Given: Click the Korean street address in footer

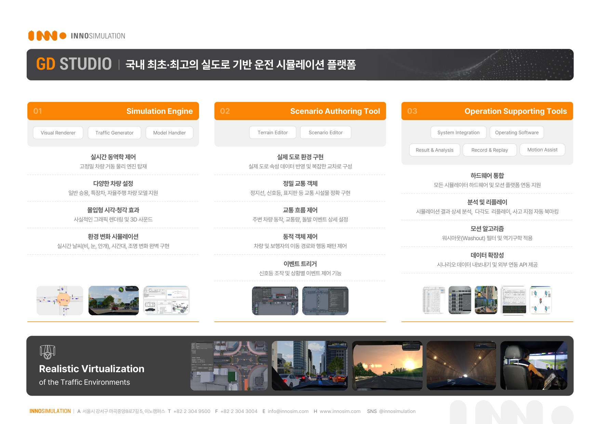Looking at the screenshot, I should tap(124, 411).
